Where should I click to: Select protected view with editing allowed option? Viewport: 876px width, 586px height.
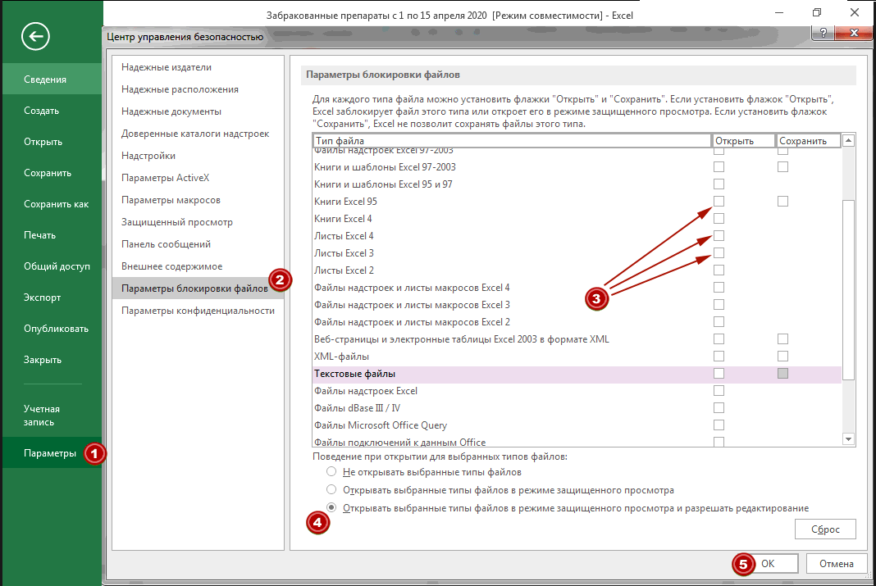point(331,507)
